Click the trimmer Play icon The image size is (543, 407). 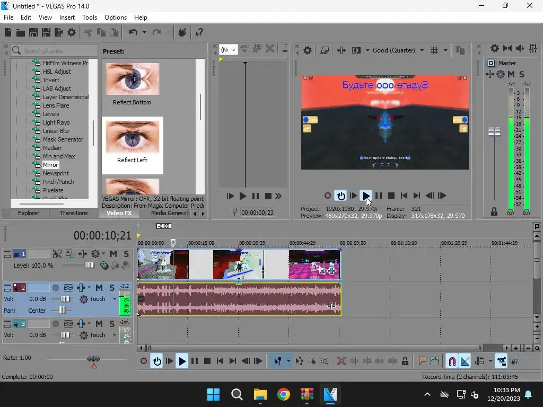coord(243,196)
